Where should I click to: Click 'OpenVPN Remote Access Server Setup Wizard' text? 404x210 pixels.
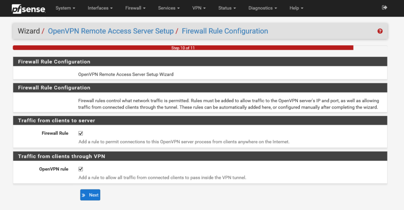(126, 74)
